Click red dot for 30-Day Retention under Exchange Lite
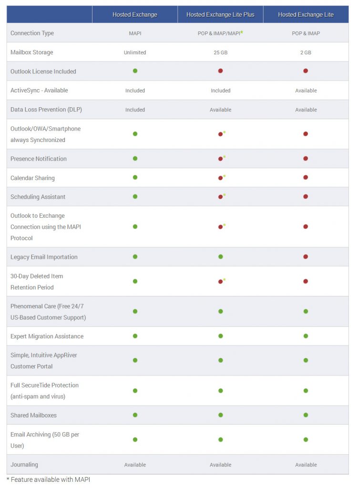The width and height of the screenshot is (358, 488). coord(306,281)
